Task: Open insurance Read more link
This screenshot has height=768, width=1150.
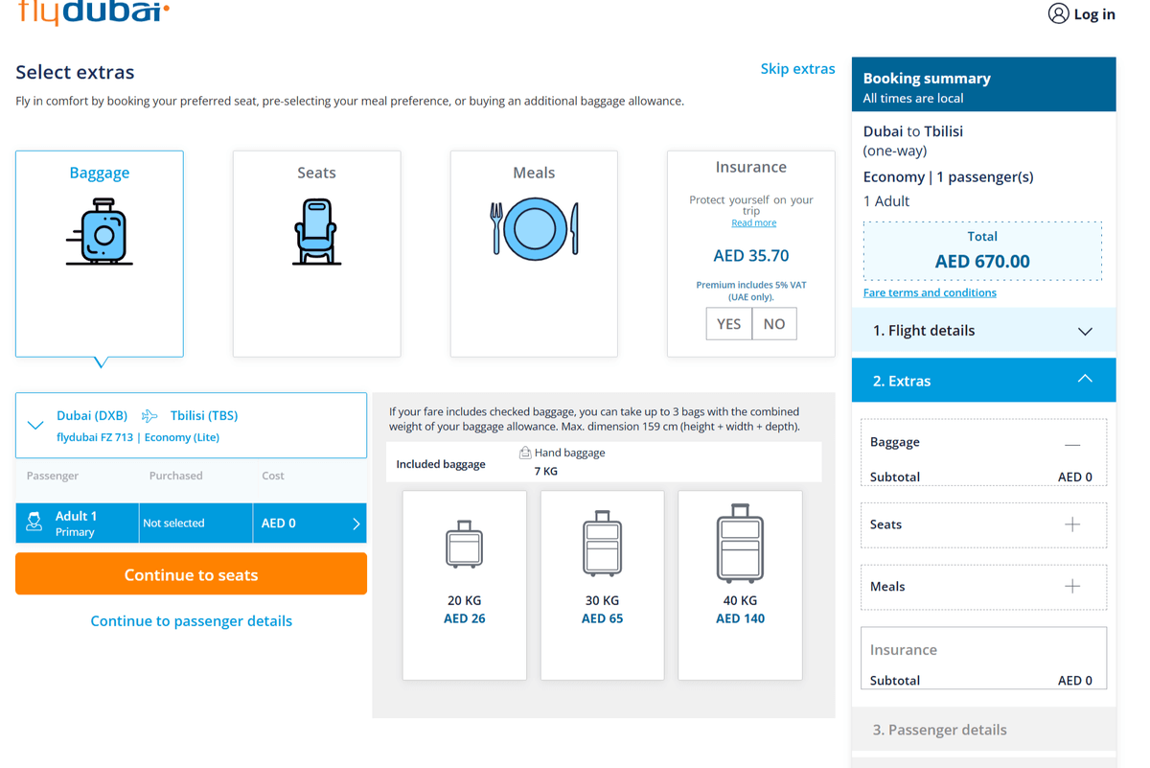Action: (754, 222)
